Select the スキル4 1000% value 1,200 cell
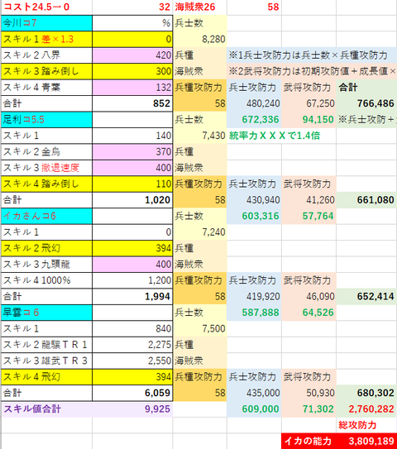The width and height of the screenshot is (397, 449). click(132, 280)
